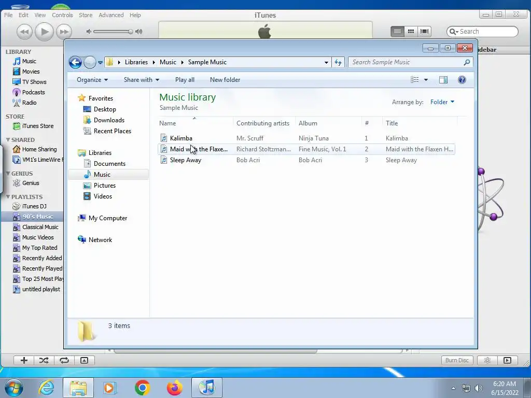Skip ahead with the iTunes fast-forward button
The height and width of the screenshot is (398, 531).
click(x=64, y=32)
